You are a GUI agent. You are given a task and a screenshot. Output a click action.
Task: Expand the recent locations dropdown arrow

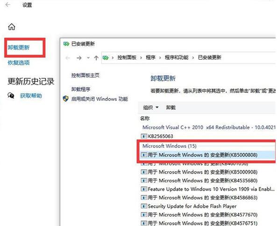coord(88,58)
